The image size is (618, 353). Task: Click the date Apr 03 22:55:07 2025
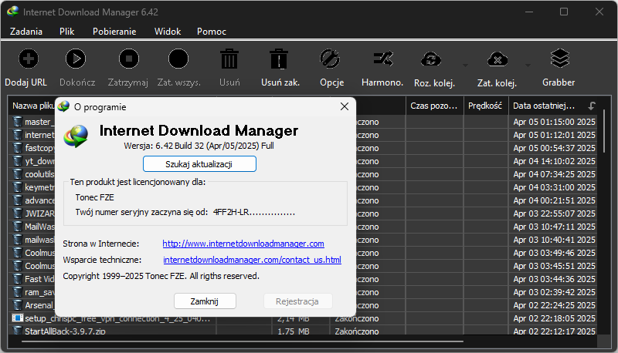(x=554, y=213)
